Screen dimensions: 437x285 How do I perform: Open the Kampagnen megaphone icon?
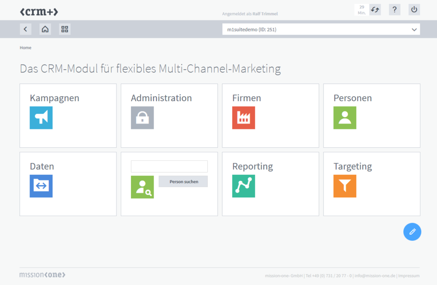click(41, 118)
